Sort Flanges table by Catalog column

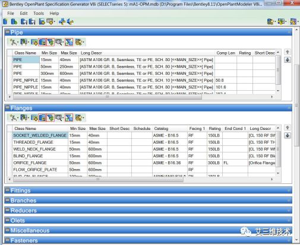170,129
